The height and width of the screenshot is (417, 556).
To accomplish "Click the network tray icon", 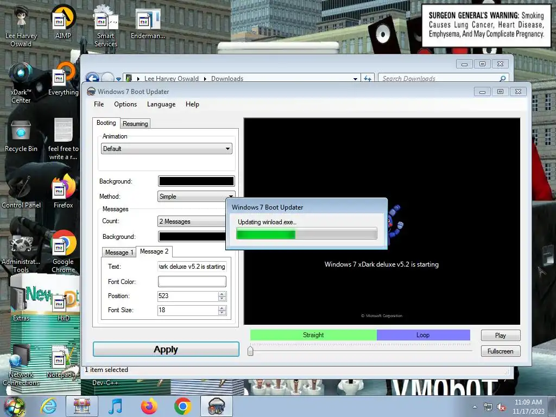I will (x=488, y=407).
